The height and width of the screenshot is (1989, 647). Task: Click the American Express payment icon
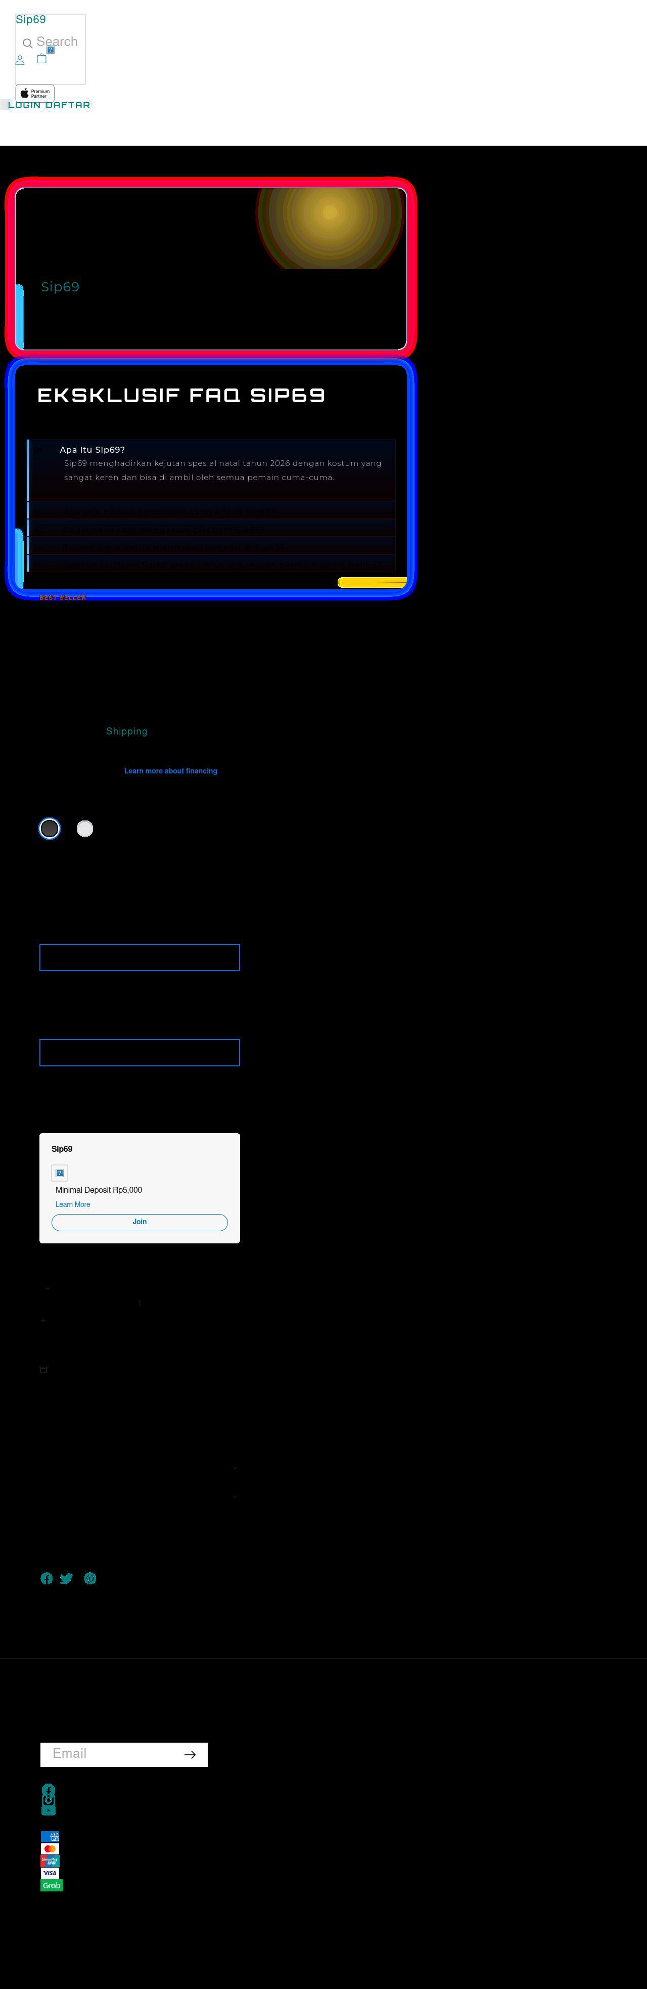(x=50, y=1836)
